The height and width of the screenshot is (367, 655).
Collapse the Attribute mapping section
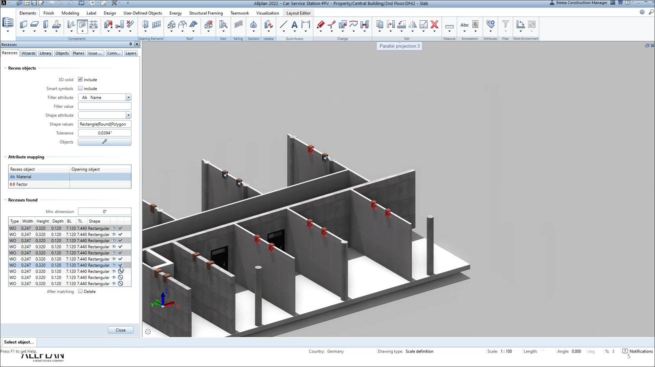tap(5, 157)
